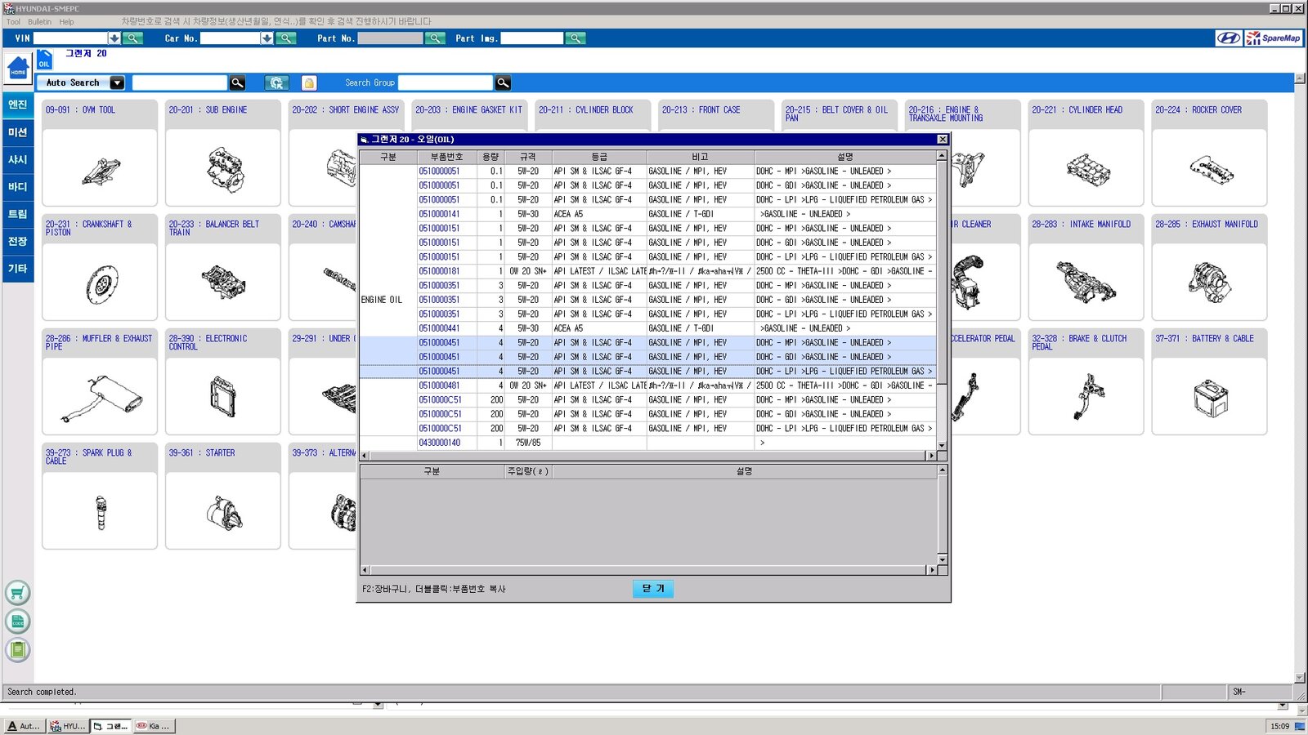The image size is (1308, 735).
Task: Open the CYLINDER HEAD thumbnail
Action: pyautogui.click(x=1086, y=167)
